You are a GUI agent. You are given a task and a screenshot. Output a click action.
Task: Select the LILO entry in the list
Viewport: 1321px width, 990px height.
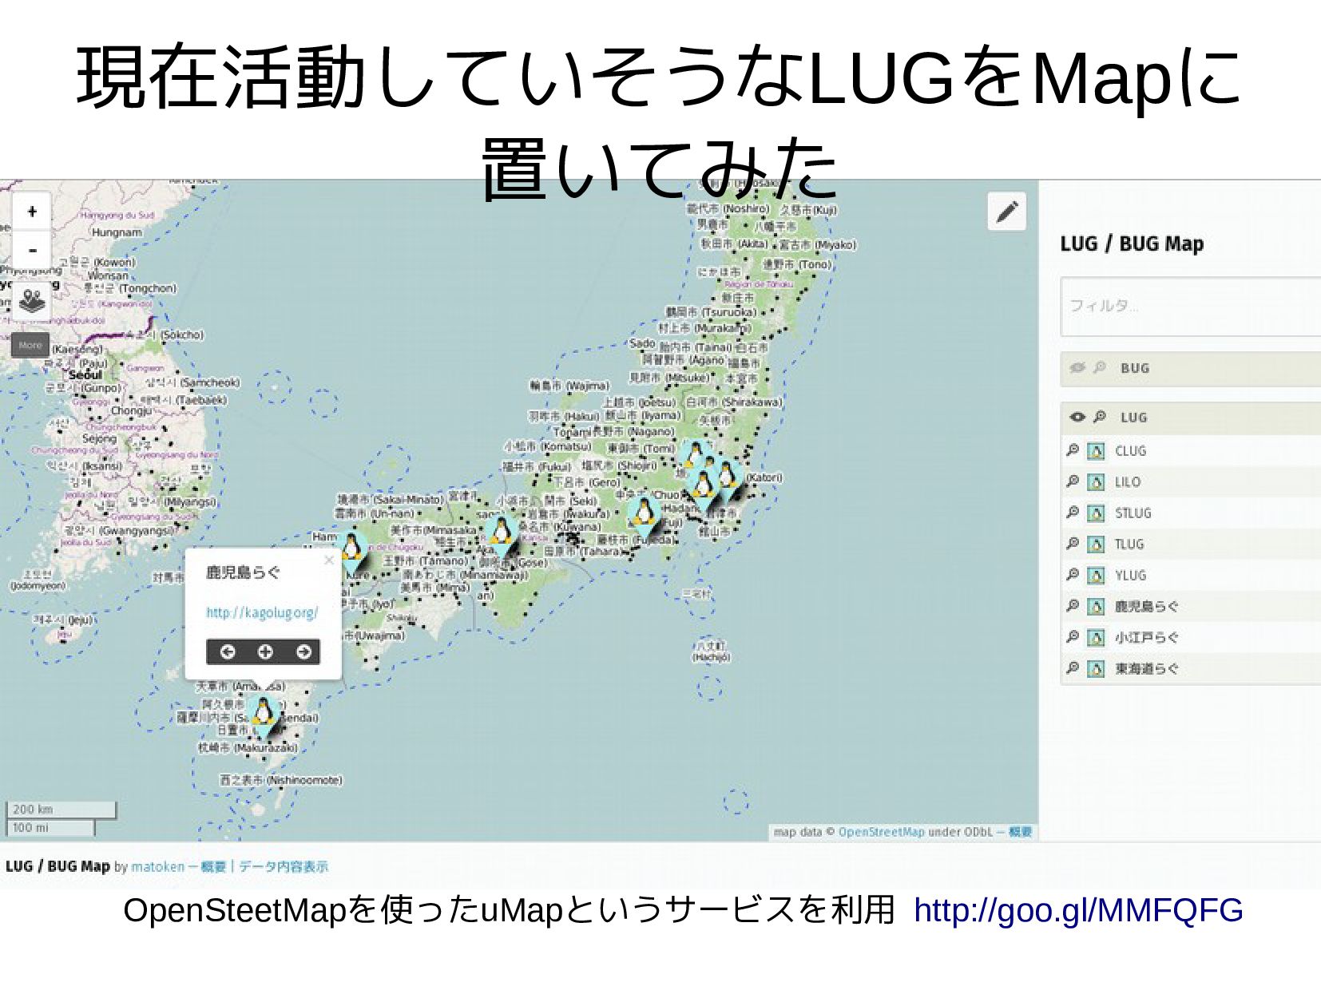pyautogui.click(x=1128, y=482)
